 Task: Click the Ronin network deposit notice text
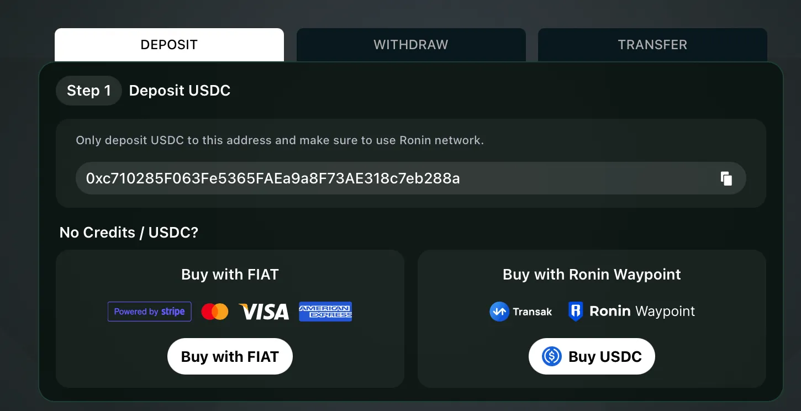[280, 140]
